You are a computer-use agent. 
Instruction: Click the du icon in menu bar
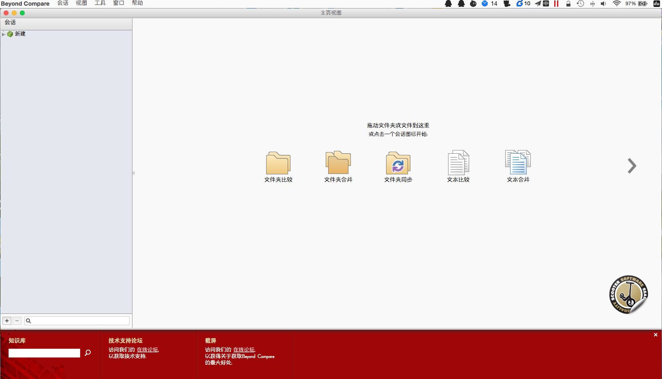click(657, 4)
